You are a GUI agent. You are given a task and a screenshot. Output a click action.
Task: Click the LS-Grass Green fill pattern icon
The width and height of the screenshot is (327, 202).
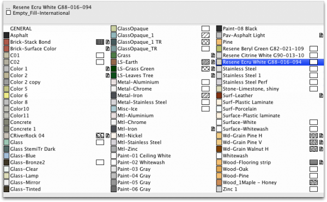[205, 69]
